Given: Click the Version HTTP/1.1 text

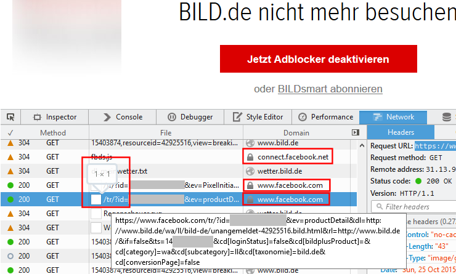Looking at the screenshot, I should click(x=417, y=193).
